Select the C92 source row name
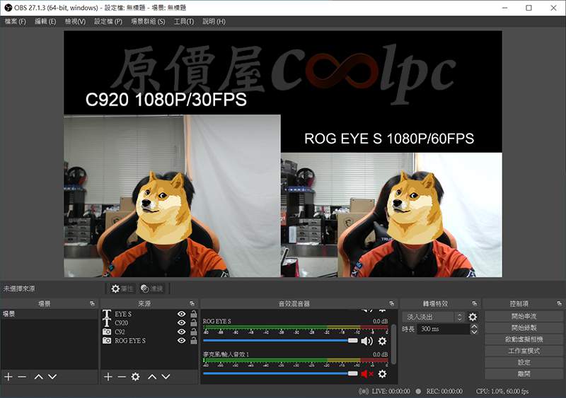Screen dimensions: 566x398 120,332
